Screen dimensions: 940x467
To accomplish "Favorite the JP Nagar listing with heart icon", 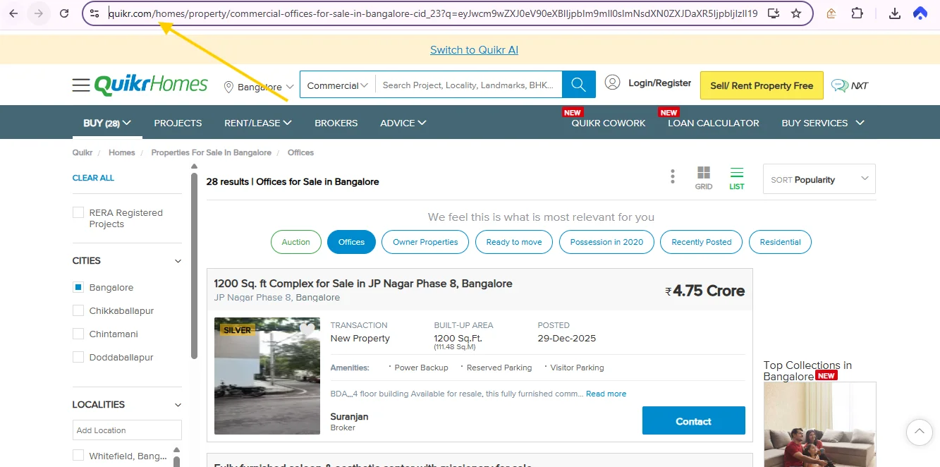I will [307, 329].
